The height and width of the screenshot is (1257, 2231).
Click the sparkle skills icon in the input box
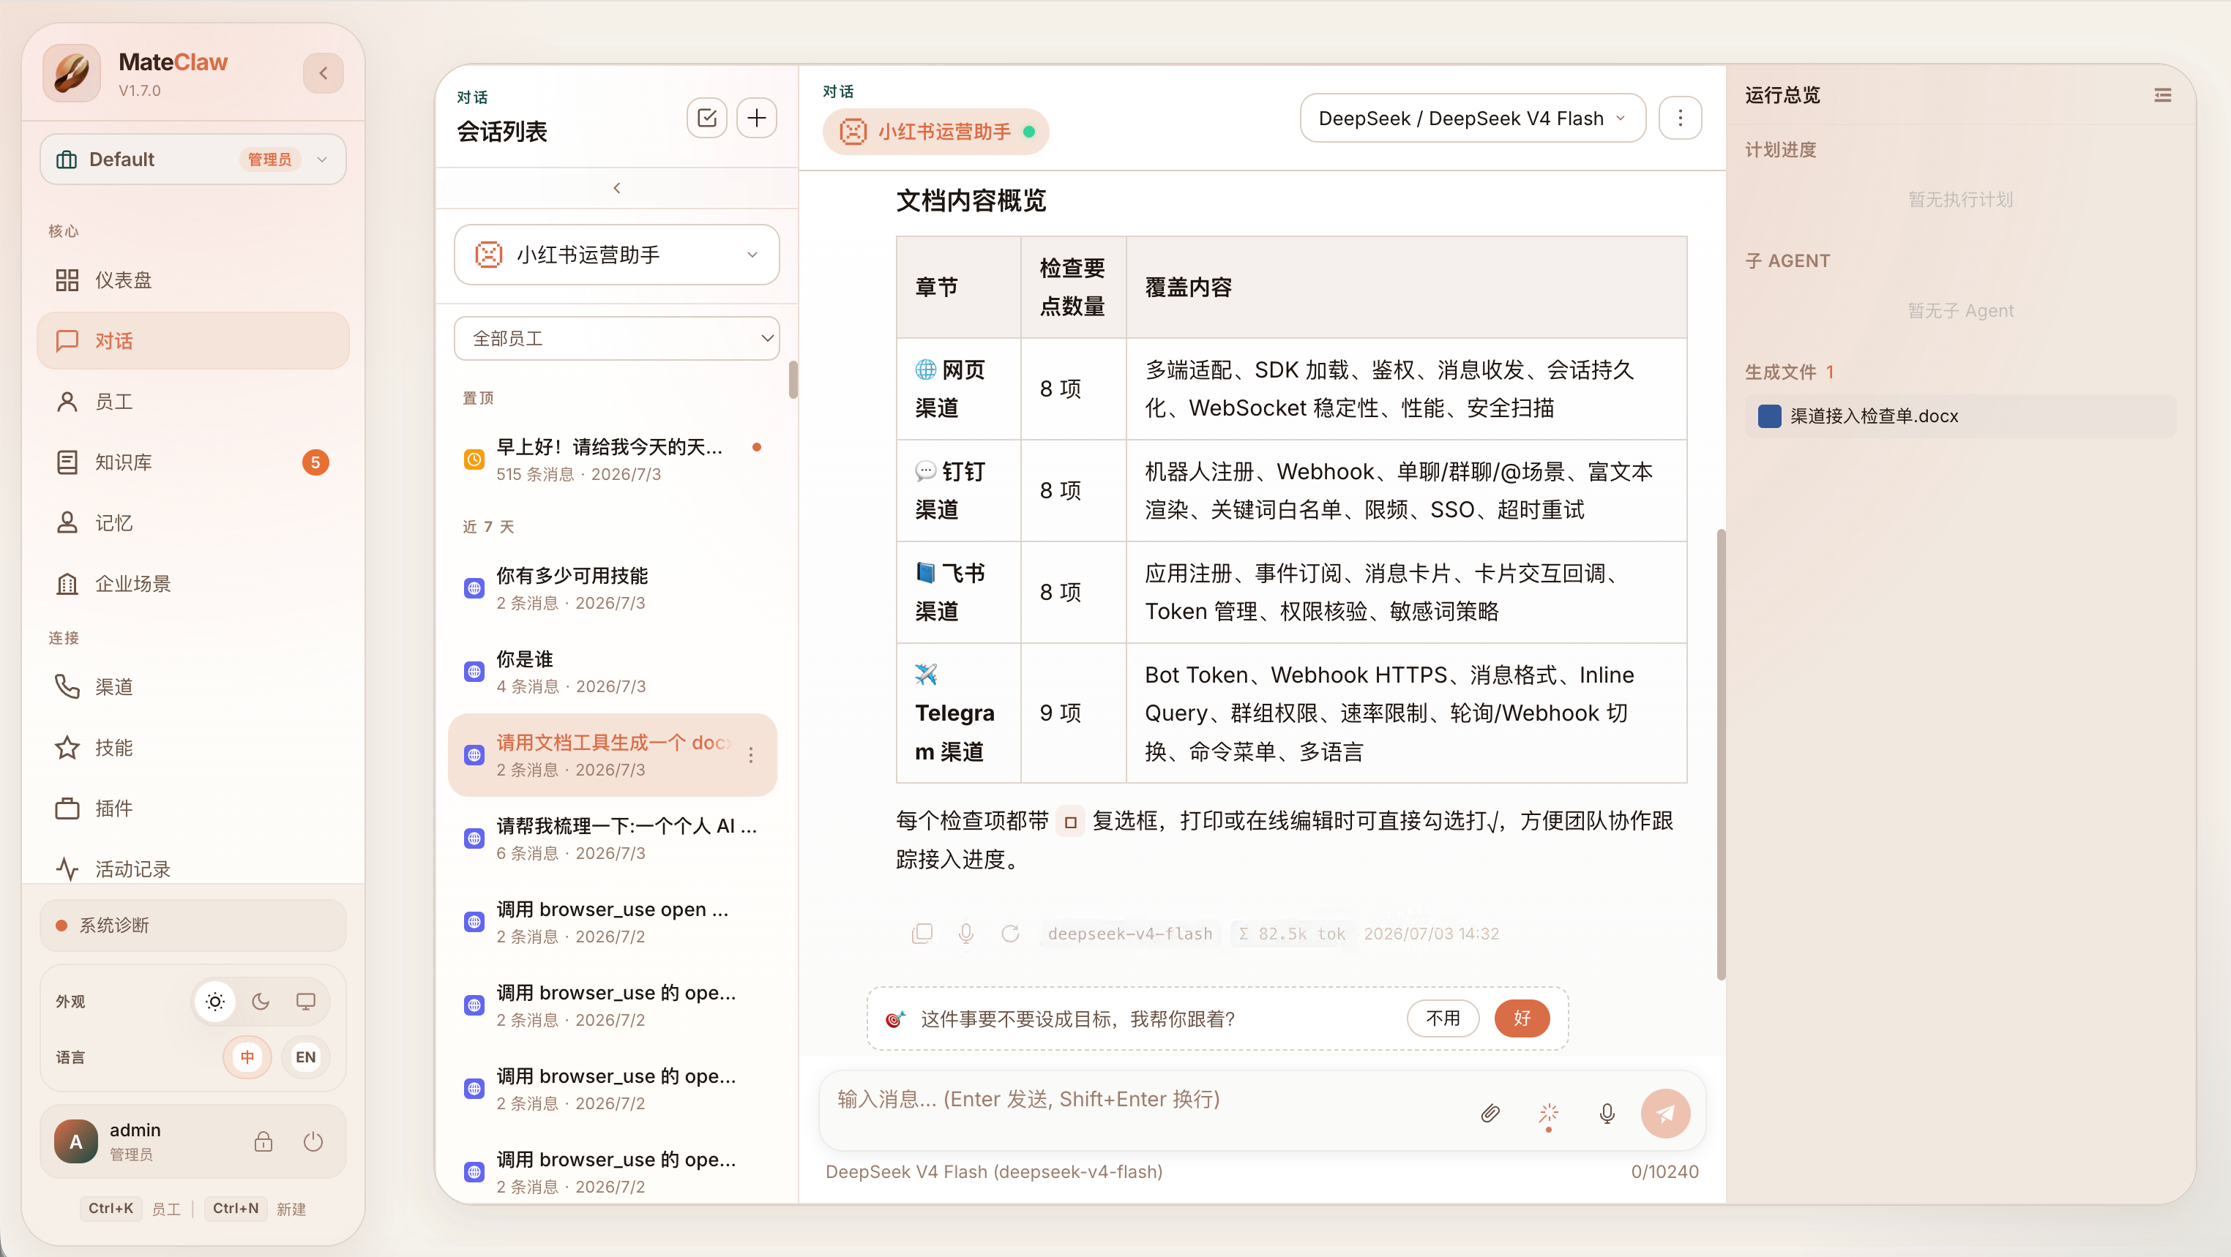[x=1549, y=1112]
